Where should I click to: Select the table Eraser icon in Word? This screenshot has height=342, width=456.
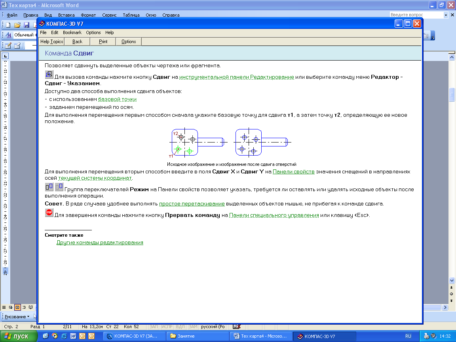[x=17, y=46]
